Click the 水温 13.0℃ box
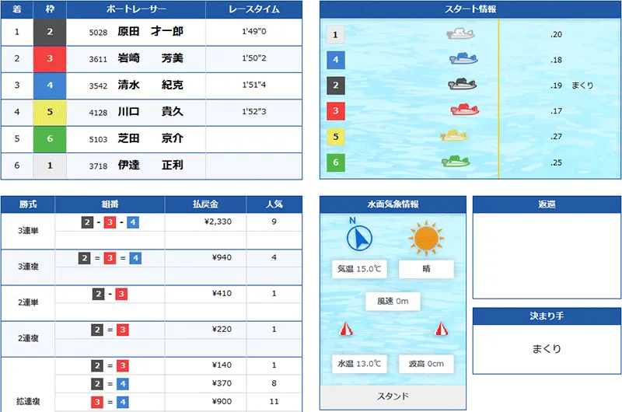 tap(359, 364)
